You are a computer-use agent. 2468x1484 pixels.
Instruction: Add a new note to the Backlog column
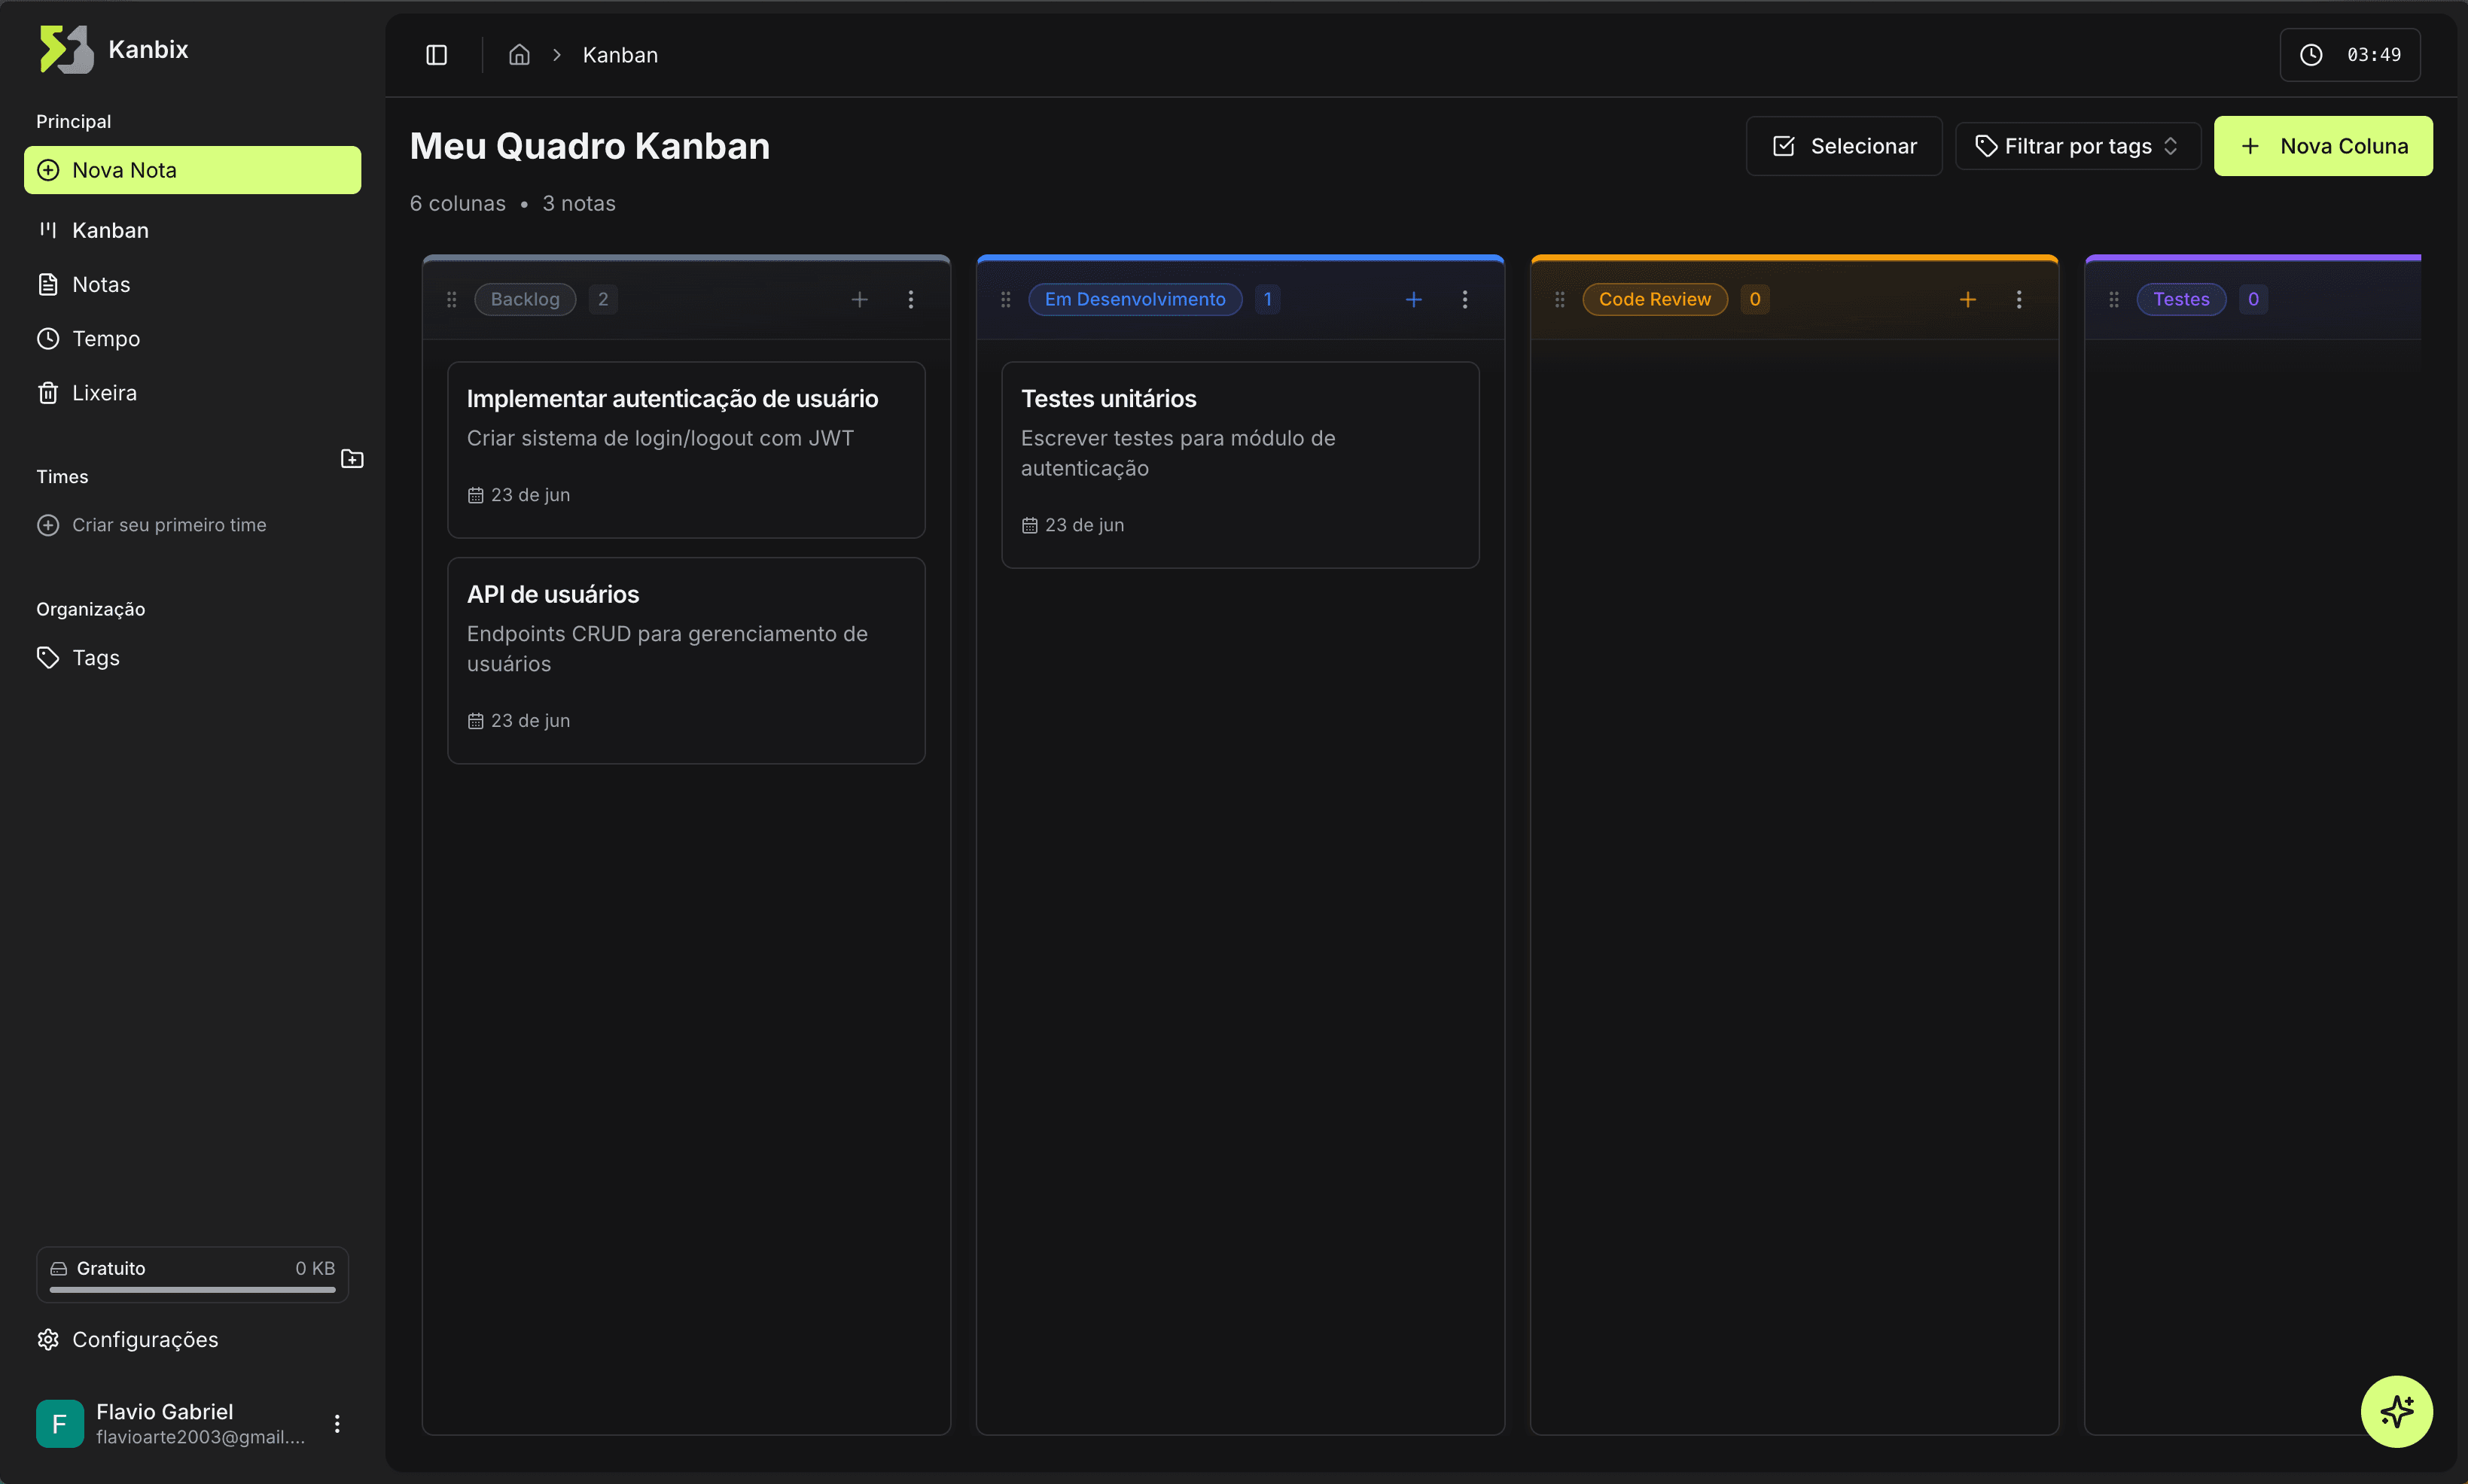point(859,298)
